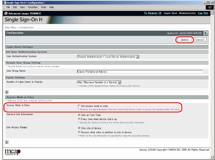Minimize the browser window

point(205,3)
